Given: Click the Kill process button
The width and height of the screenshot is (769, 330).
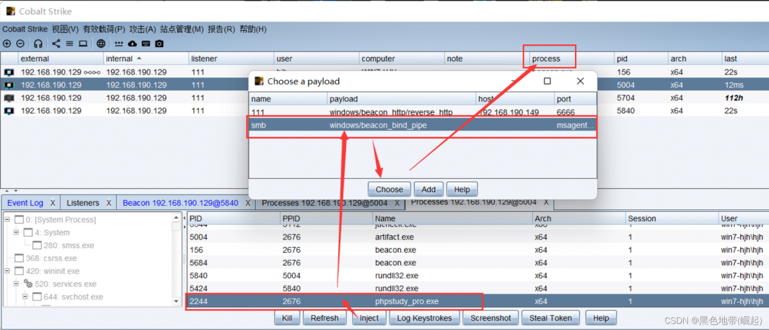Looking at the screenshot, I should point(287,318).
